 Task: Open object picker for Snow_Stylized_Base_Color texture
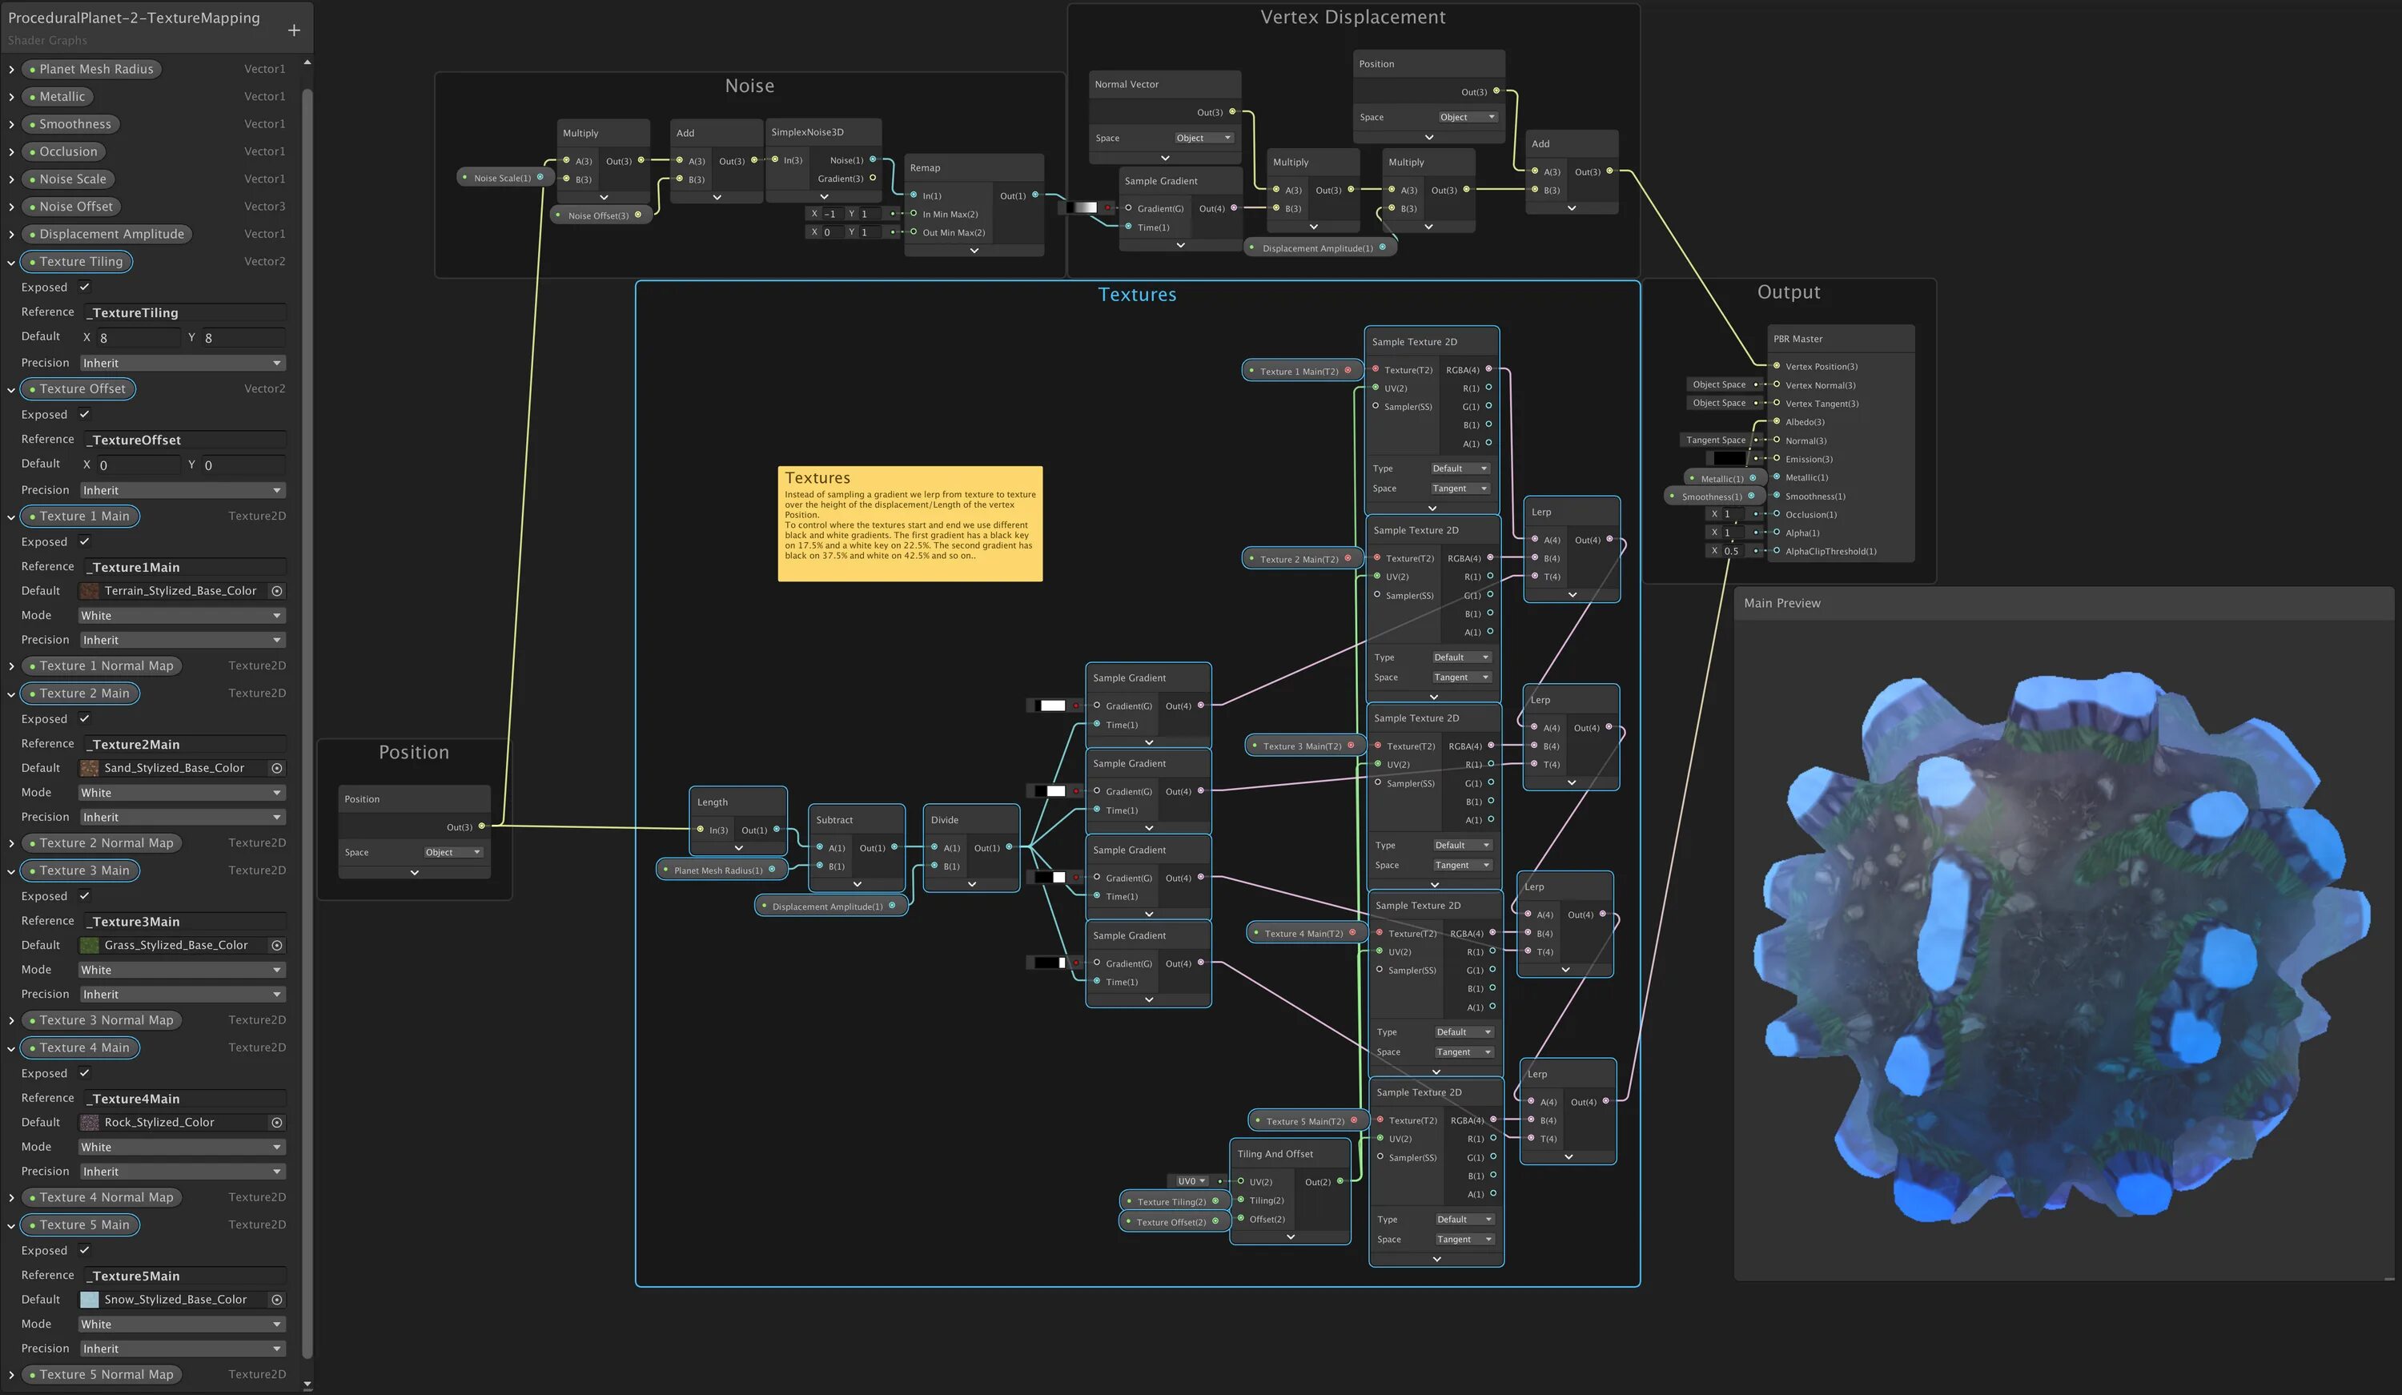276,1301
